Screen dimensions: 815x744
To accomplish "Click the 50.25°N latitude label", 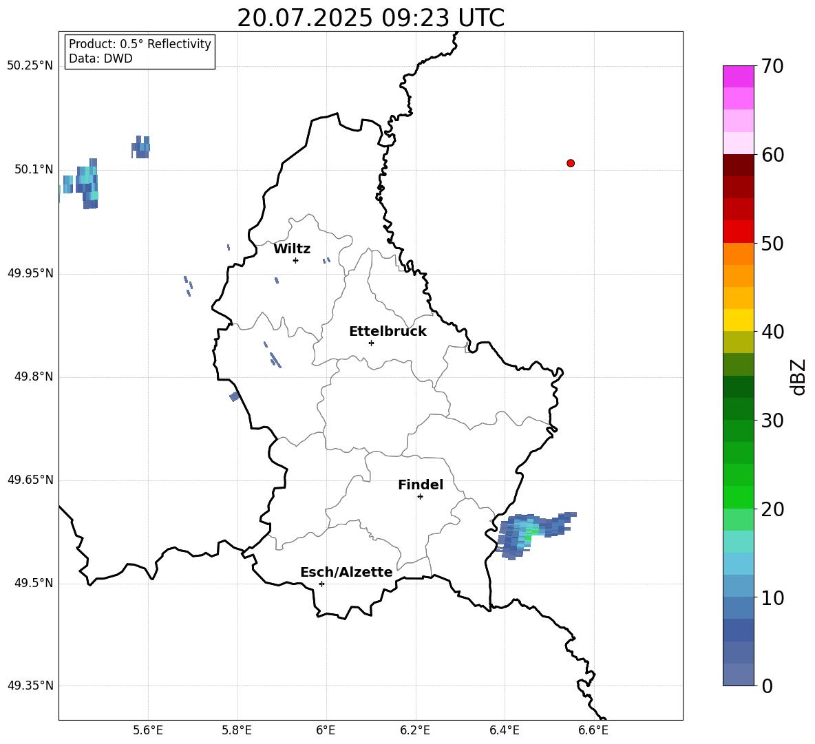I will click(30, 66).
